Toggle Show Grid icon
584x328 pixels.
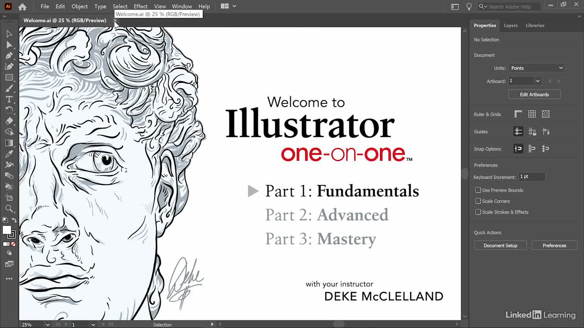[532, 114]
